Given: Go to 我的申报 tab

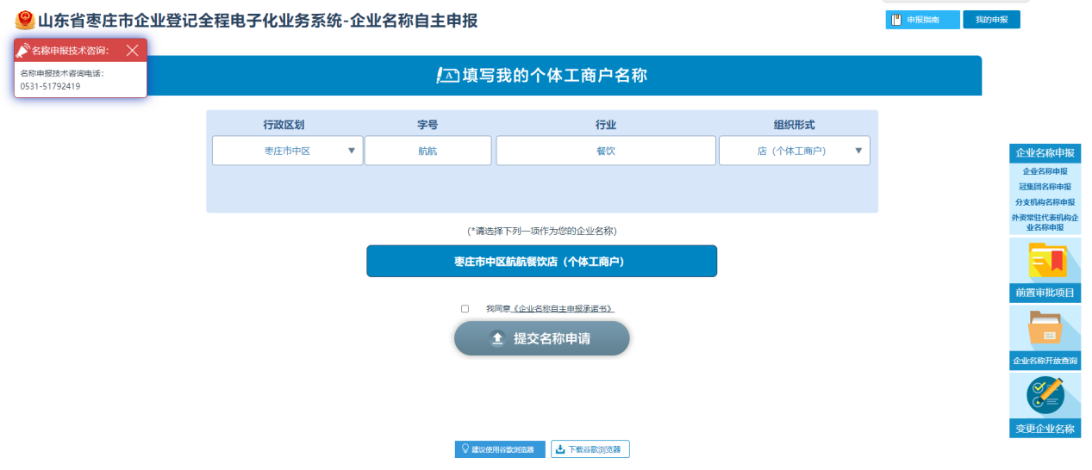Looking at the screenshot, I should 991,20.
